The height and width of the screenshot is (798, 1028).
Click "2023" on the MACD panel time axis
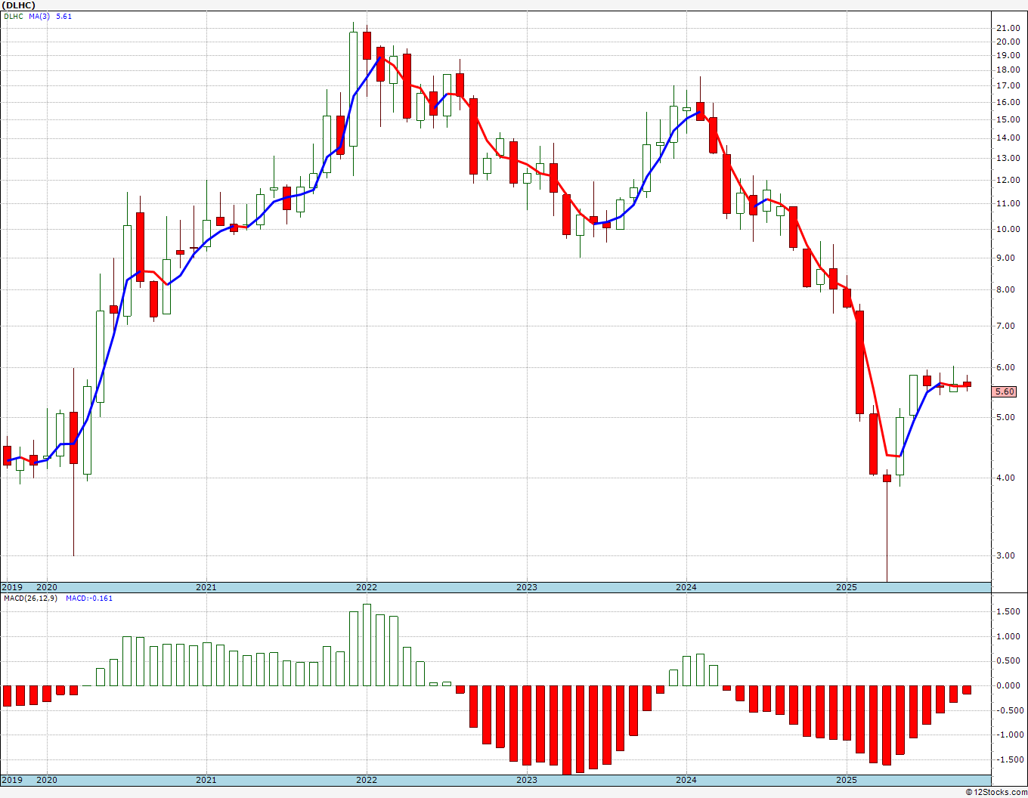coord(527,780)
